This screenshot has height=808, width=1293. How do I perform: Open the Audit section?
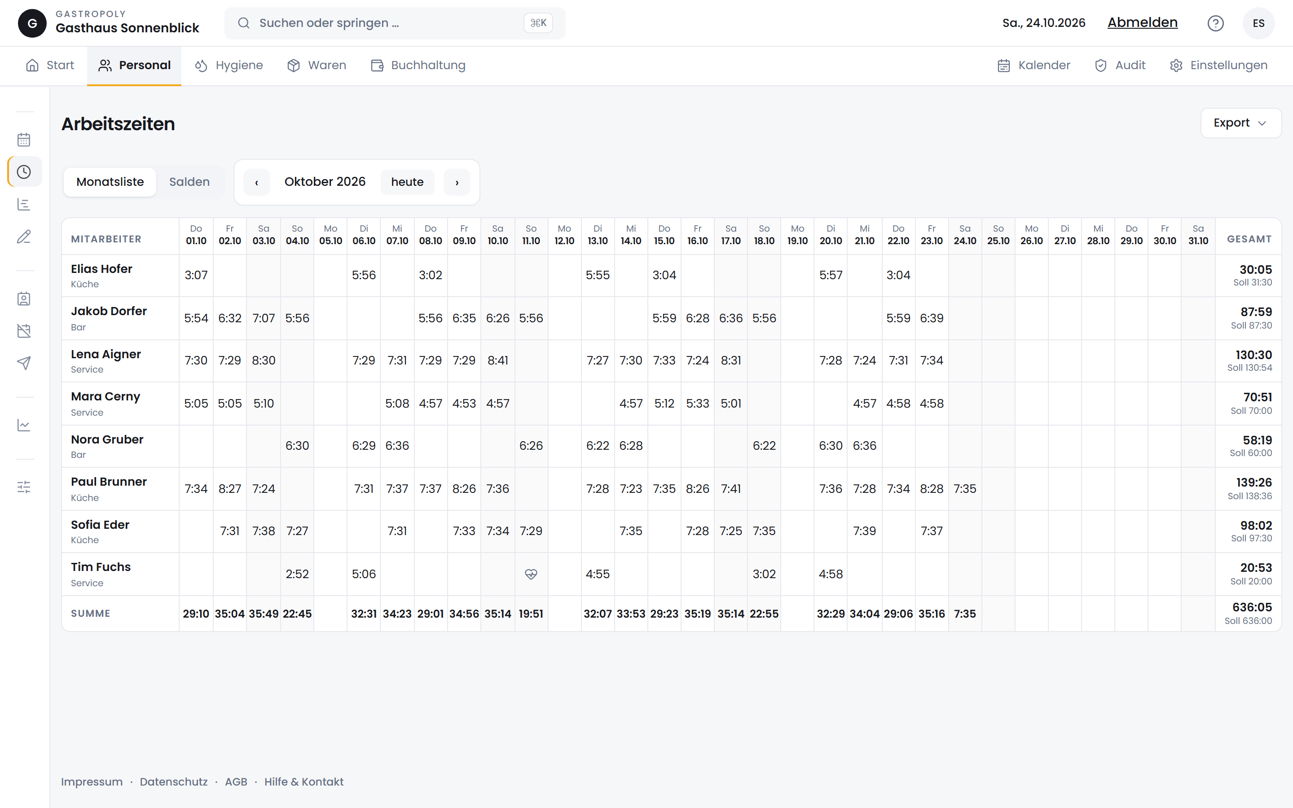[x=1120, y=65]
